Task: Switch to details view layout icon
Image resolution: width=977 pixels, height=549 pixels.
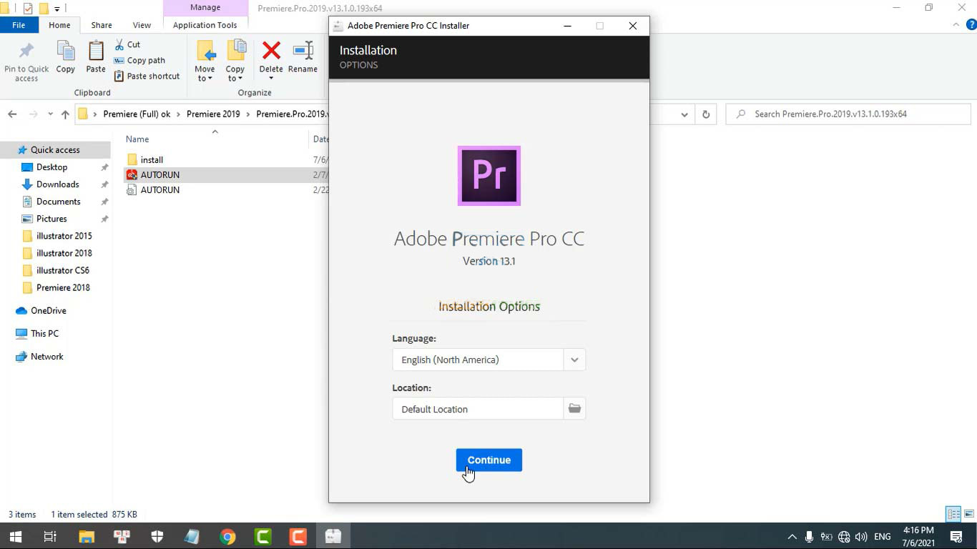Action: click(x=953, y=514)
